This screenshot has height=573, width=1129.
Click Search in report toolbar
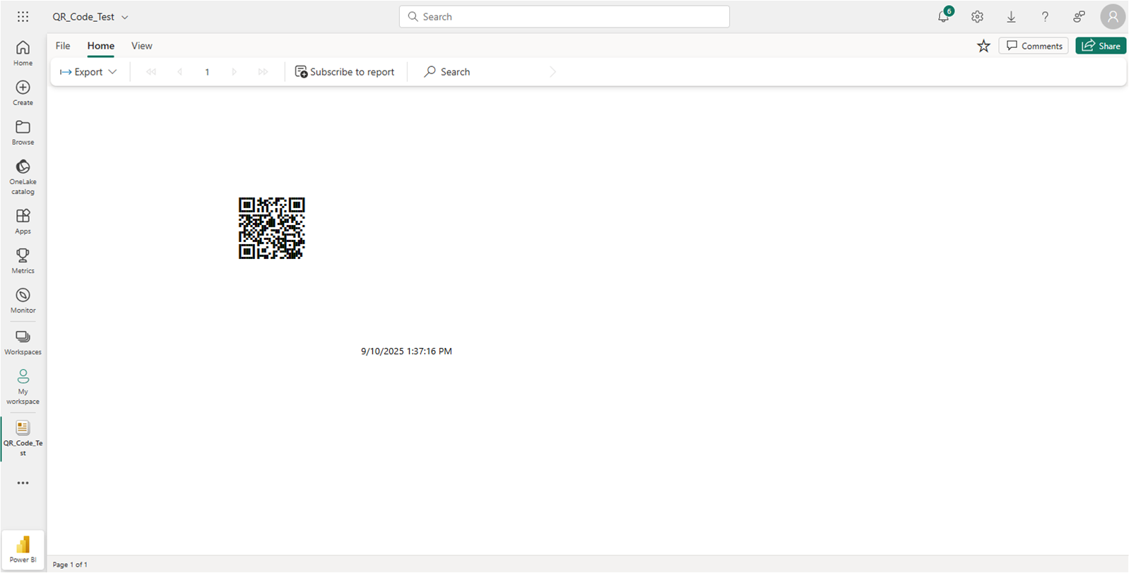click(447, 72)
